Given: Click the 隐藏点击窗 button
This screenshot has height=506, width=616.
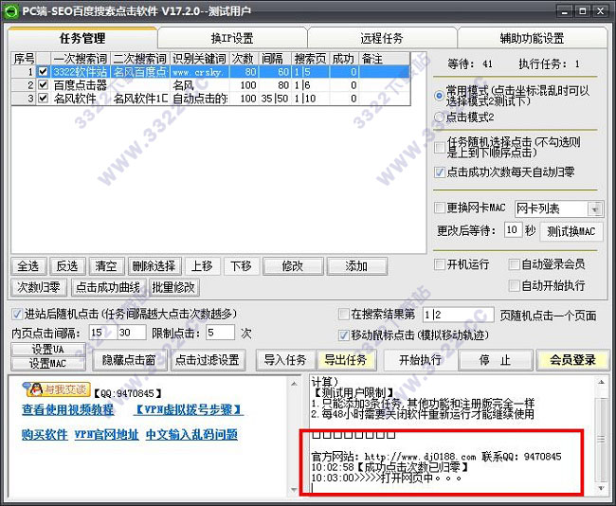Looking at the screenshot, I should click(129, 360).
